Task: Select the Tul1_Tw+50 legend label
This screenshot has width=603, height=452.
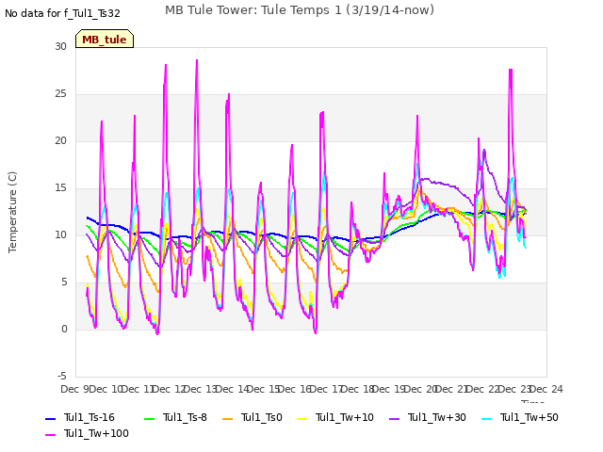Action: click(x=530, y=418)
